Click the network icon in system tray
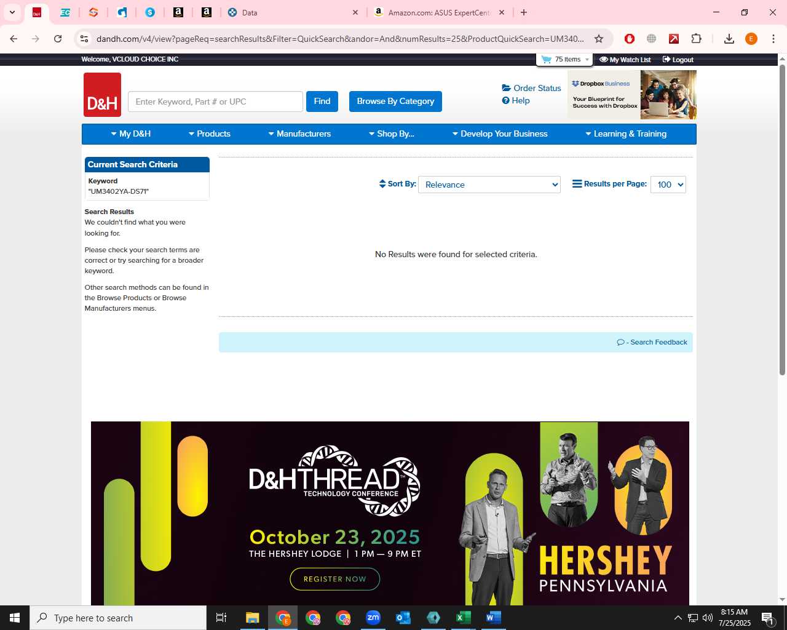787x630 pixels. point(692,618)
